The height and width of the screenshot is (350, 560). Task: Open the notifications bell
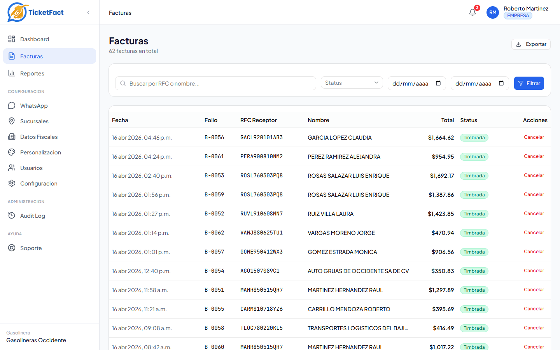point(472,12)
